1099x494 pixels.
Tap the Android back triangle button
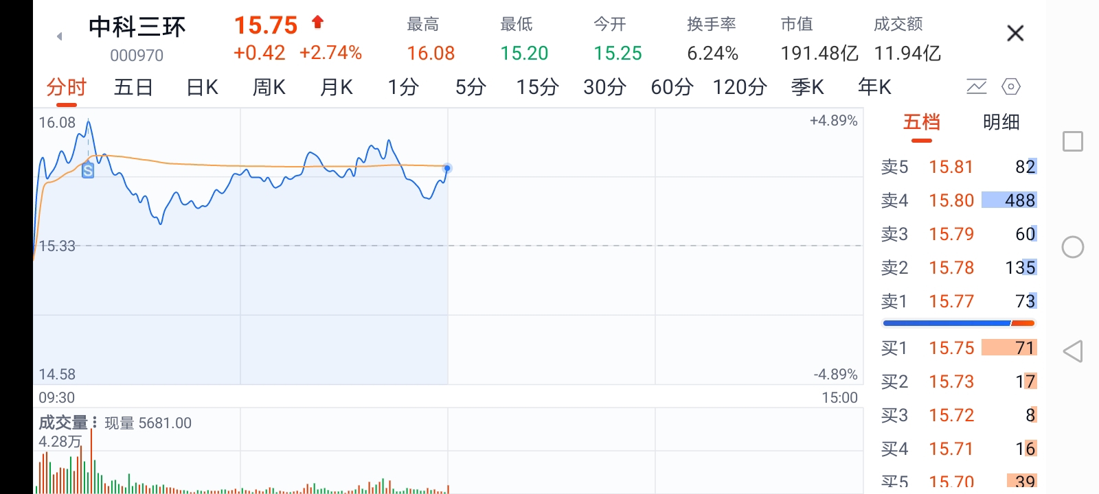pos(1073,351)
